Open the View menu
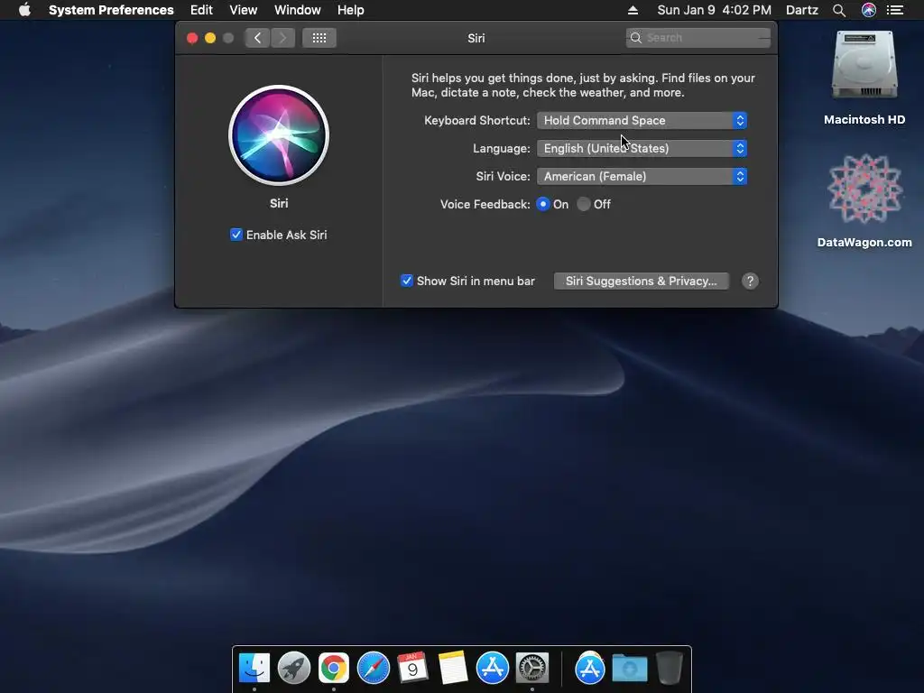Screen dimensions: 924x693 pos(244,10)
